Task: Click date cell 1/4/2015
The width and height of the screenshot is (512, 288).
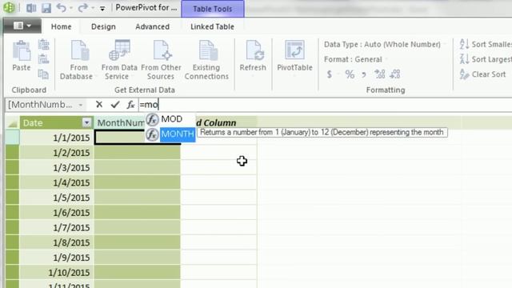Action: tap(57, 183)
